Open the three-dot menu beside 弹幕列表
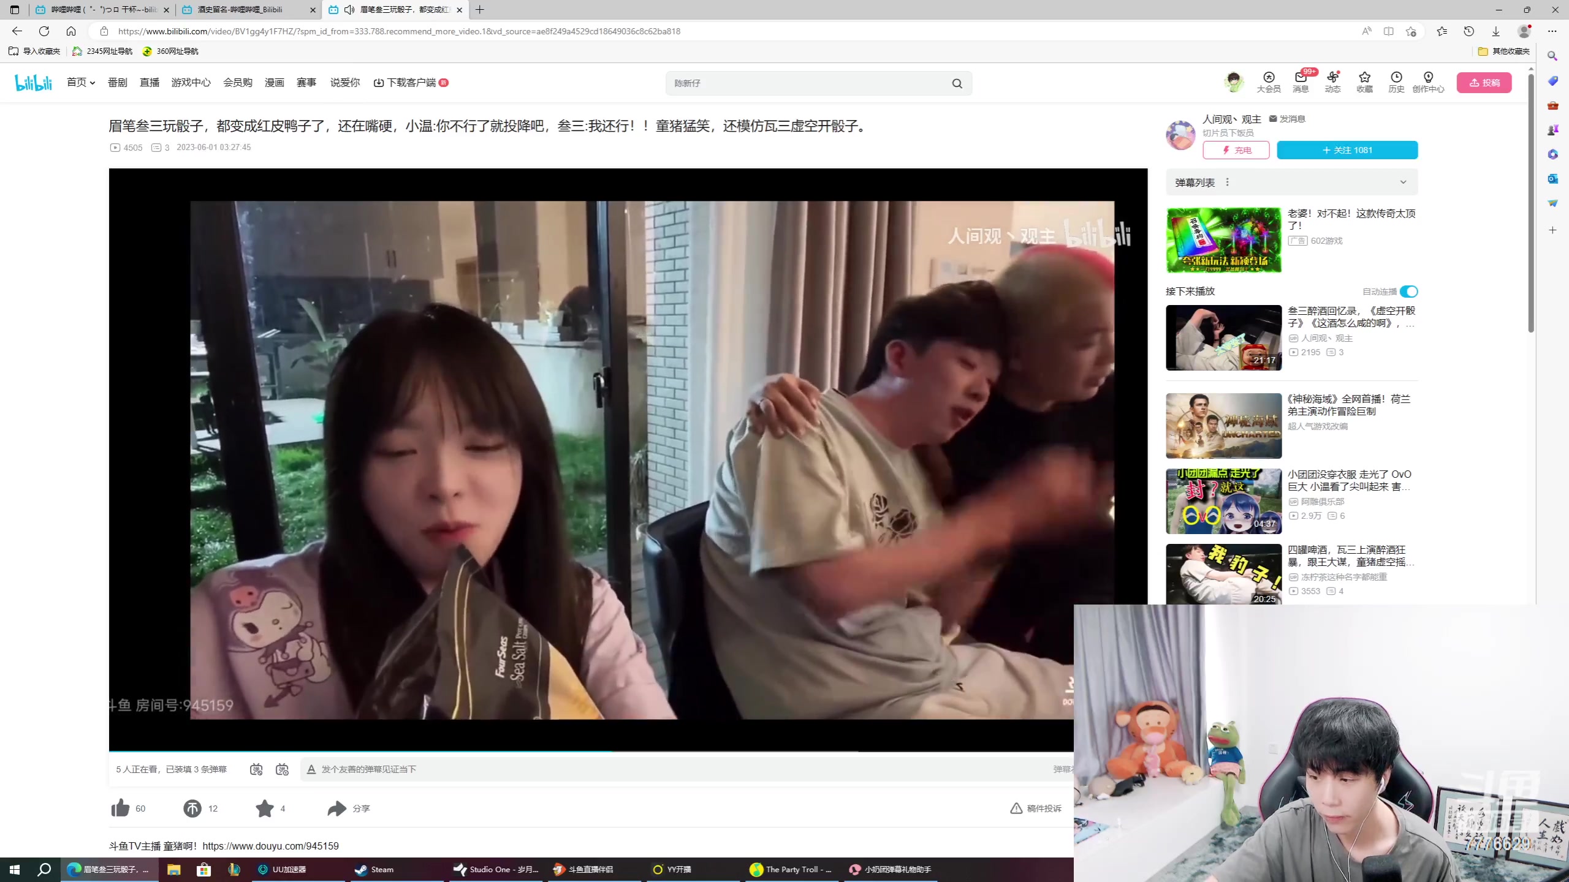Screen dimensions: 1569x882 pyautogui.click(x=1227, y=182)
